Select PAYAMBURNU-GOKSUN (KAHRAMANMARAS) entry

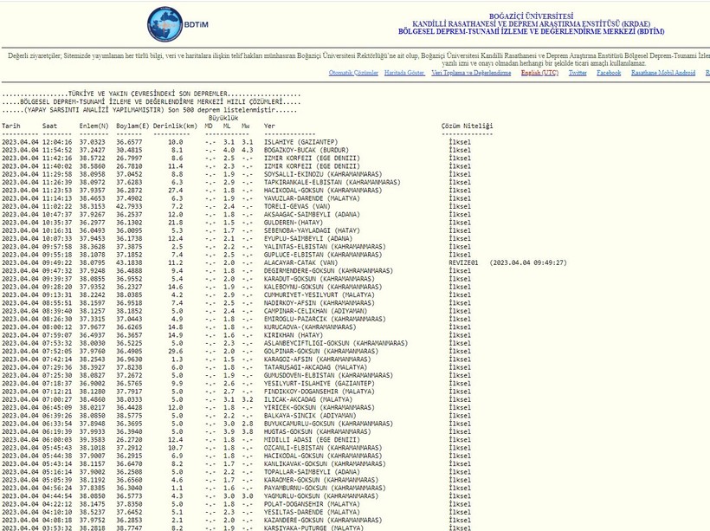coord(325,488)
